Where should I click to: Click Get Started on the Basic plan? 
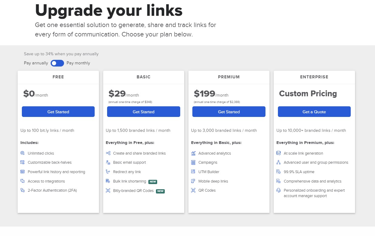144,112
